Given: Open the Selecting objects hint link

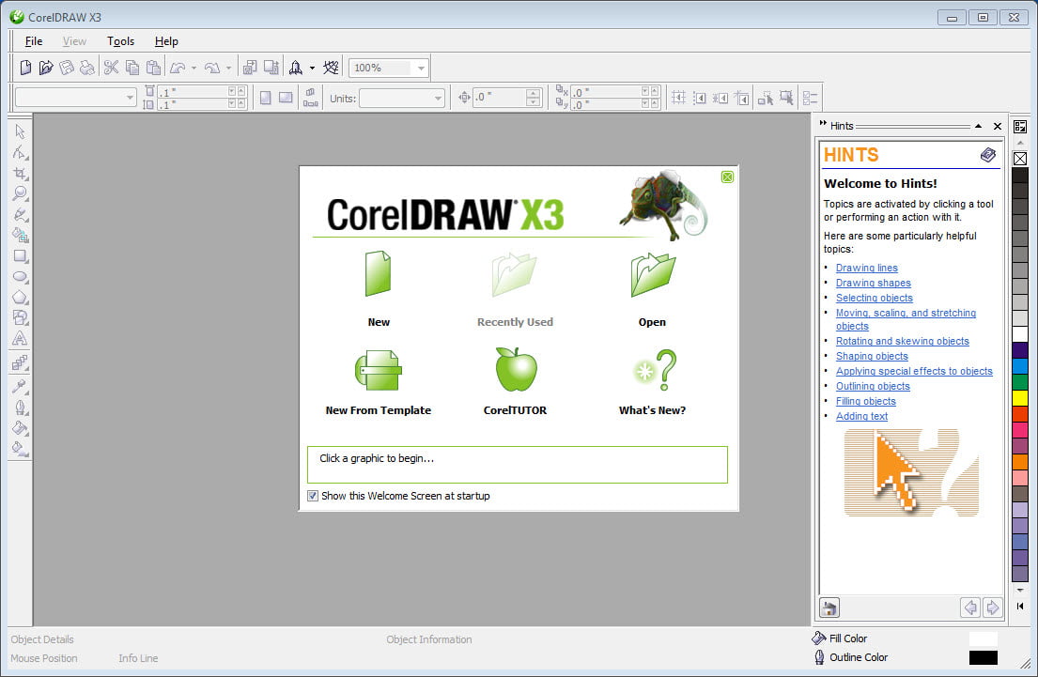Looking at the screenshot, I should [x=874, y=298].
